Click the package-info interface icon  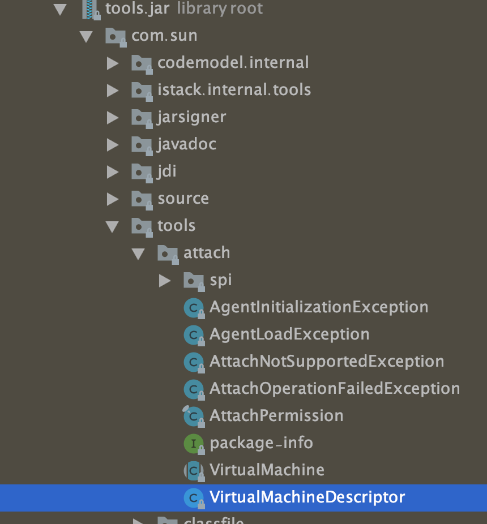point(194,443)
